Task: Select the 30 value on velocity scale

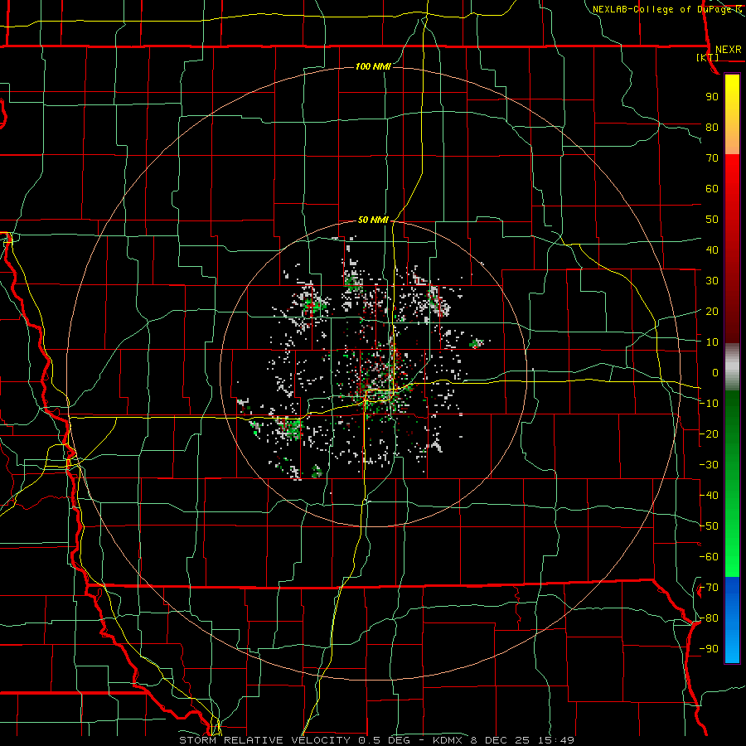Action: (712, 281)
